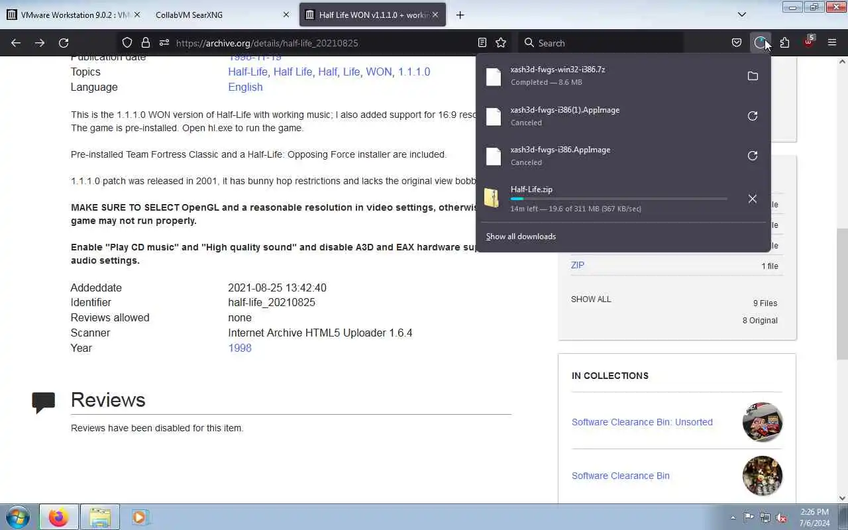
Task: Click the identifier half-life_20210825 text
Action: point(272,303)
